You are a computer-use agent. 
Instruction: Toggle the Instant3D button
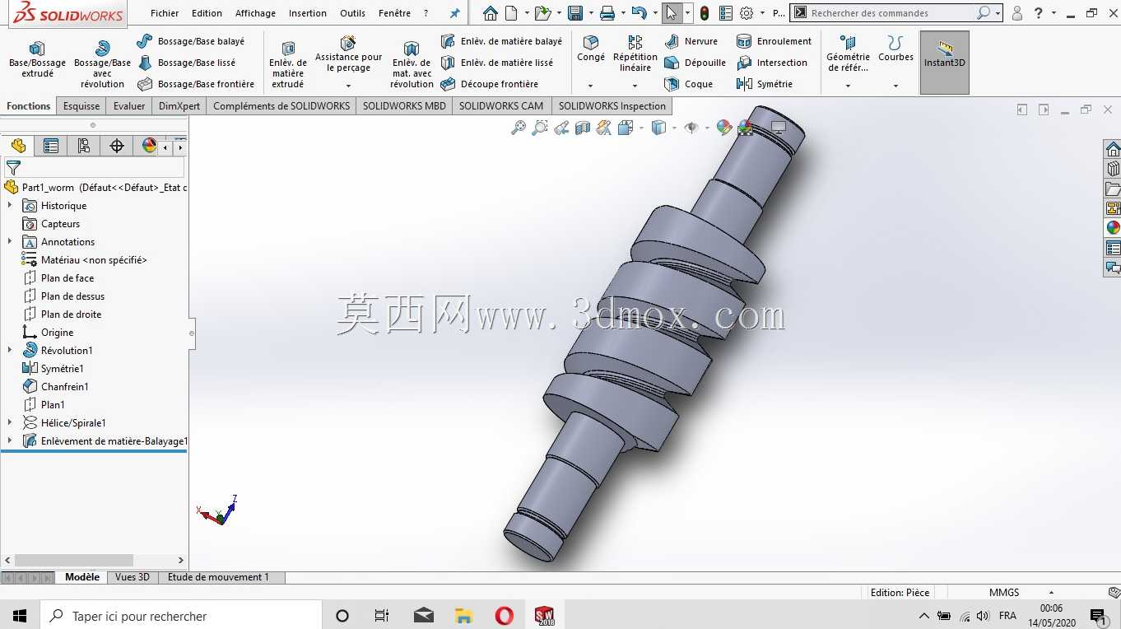point(945,63)
